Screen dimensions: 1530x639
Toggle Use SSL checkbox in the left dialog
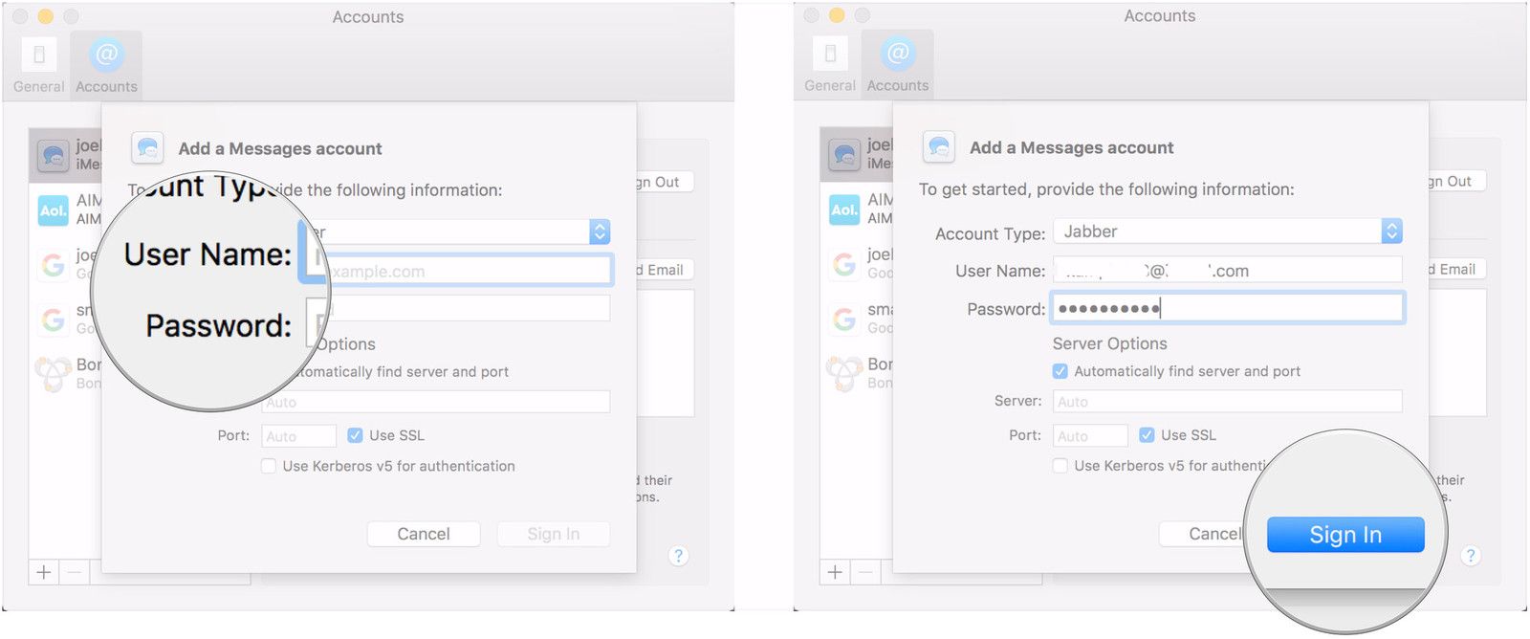pos(356,435)
